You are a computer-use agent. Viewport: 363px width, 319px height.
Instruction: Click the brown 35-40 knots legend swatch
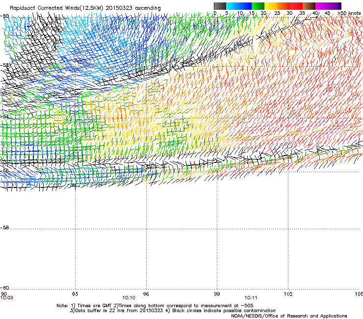(309, 6)
